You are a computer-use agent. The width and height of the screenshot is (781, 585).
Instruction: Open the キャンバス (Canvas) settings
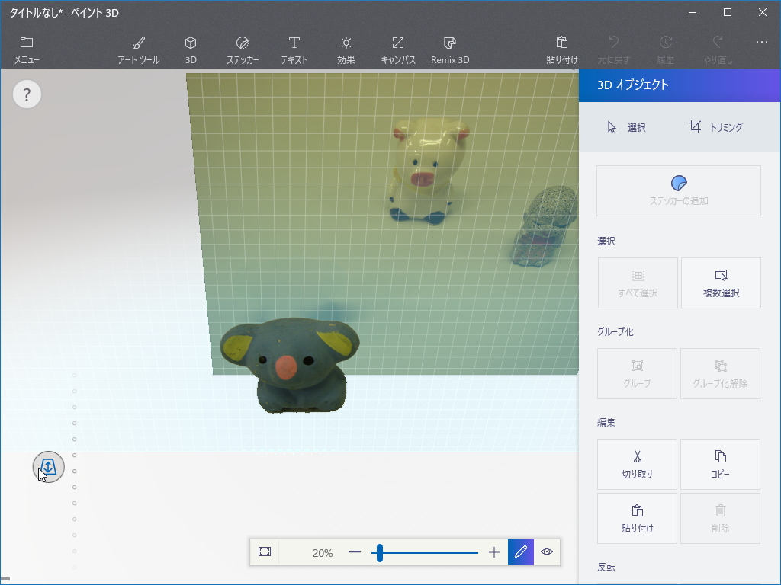(x=397, y=47)
